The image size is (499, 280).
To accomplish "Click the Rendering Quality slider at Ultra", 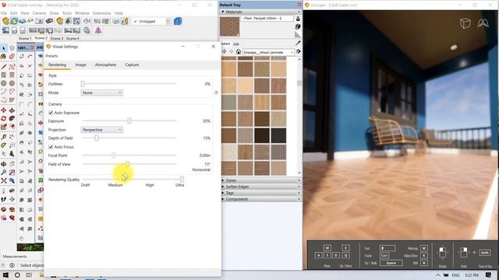I will (x=182, y=180).
